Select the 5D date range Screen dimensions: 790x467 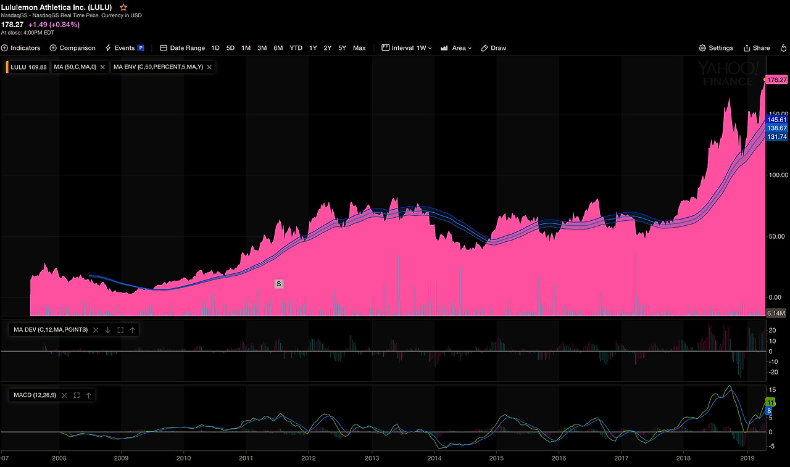pyautogui.click(x=230, y=48)
